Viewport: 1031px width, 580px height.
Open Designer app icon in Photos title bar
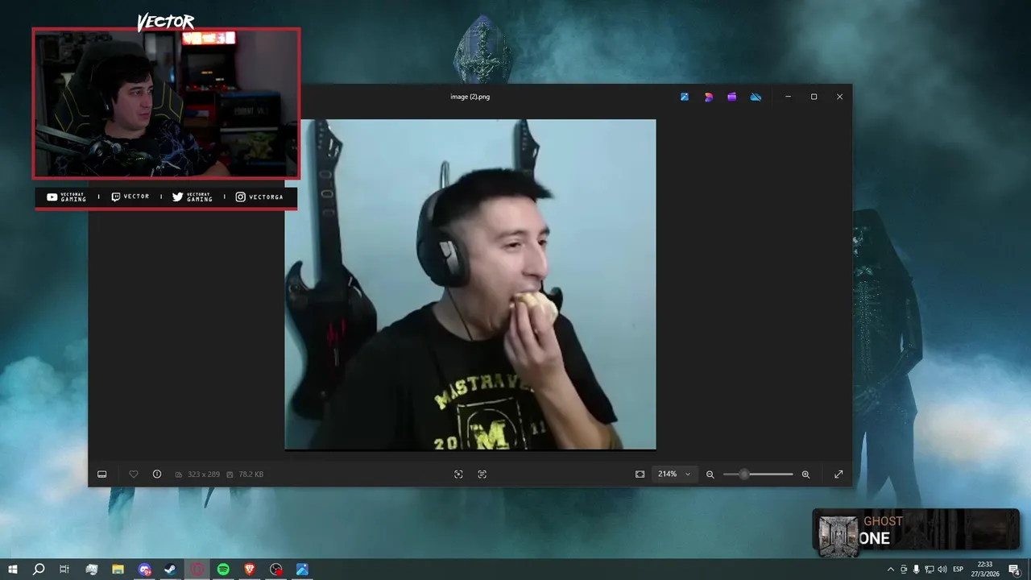(708, 97)
